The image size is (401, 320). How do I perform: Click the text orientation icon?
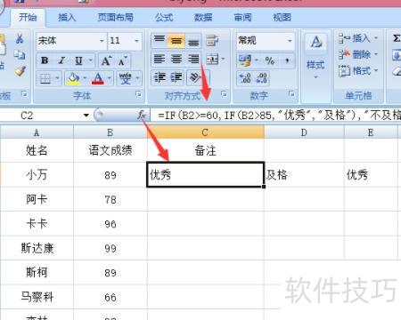click(x=195, y=77)
